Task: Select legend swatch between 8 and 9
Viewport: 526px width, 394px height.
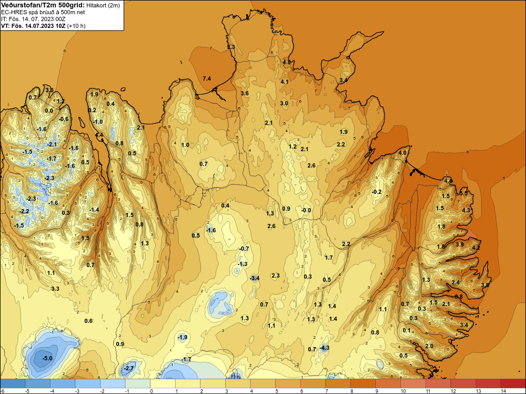Action: coord(363,383)
